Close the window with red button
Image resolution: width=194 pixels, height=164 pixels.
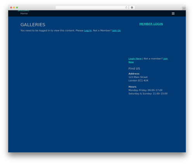point(11,7)
